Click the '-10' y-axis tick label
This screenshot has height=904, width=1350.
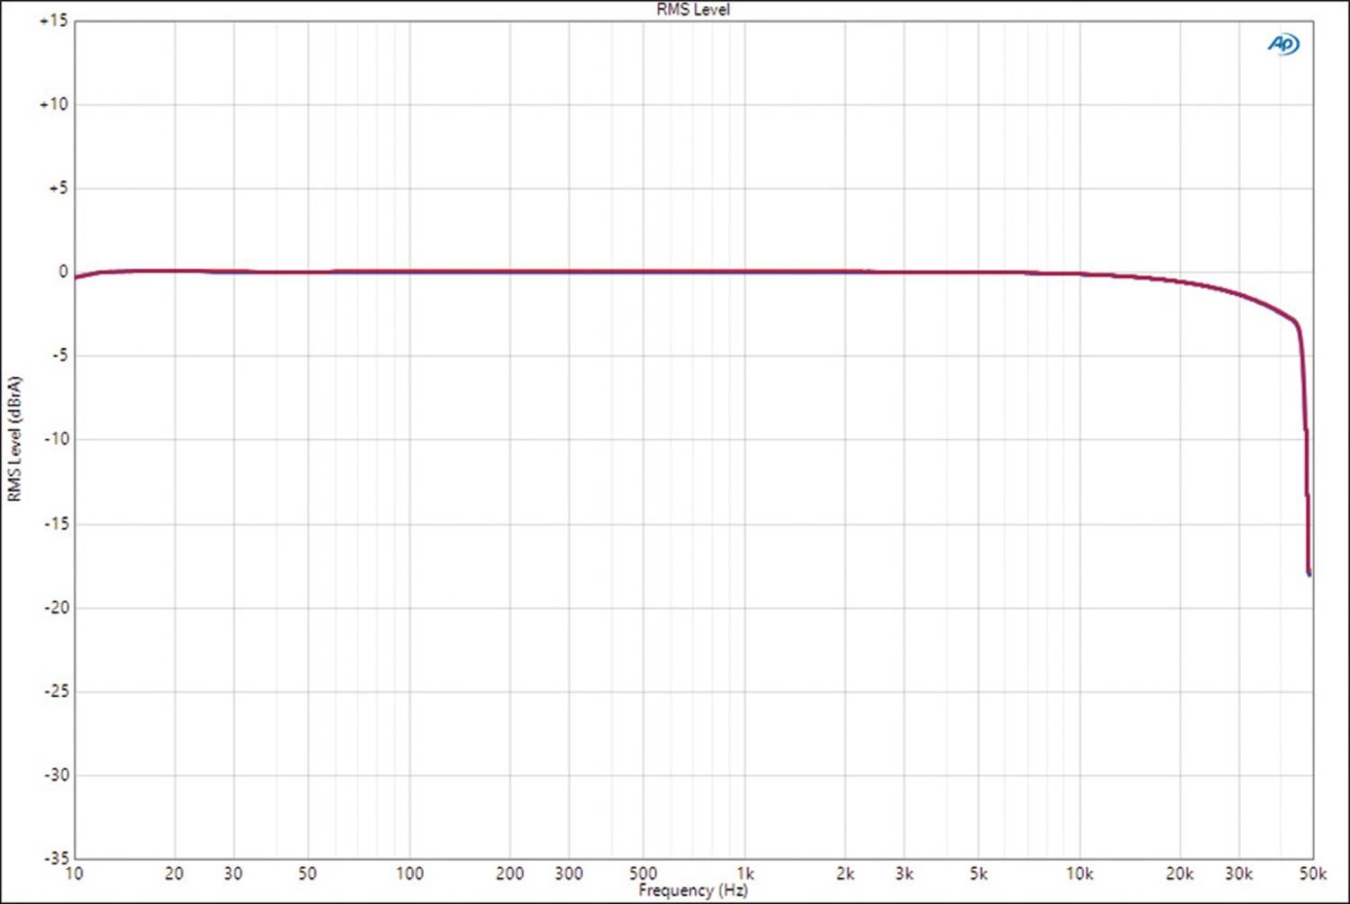point(56,439)
